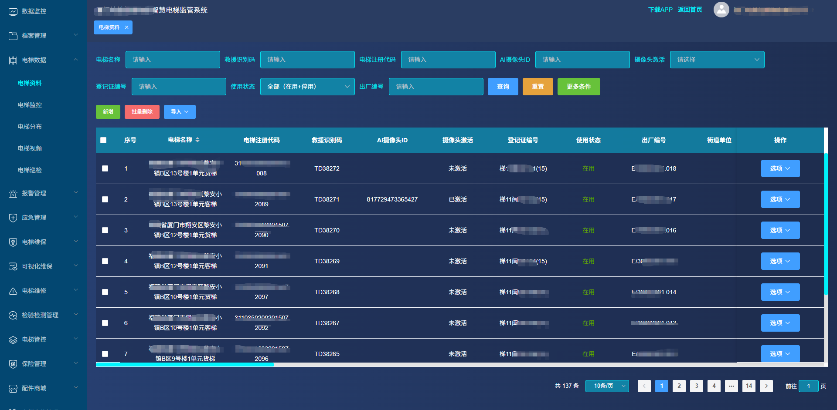
Task: Click the 电梯管控 layers icon
Action: coord(13,339)
